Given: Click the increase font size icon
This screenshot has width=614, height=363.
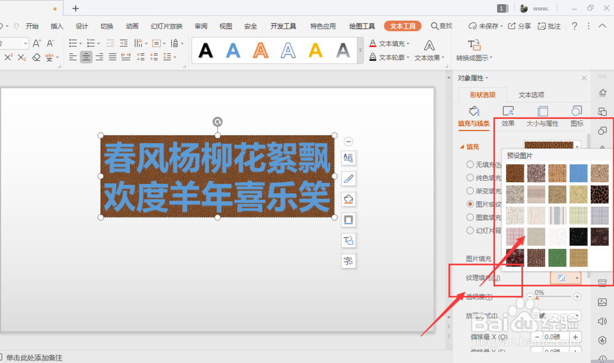Looking at the screenshot, I should click(x=36, y=43).
